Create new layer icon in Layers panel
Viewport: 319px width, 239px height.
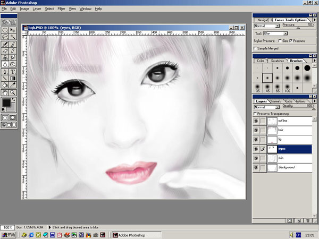point(299,220)
